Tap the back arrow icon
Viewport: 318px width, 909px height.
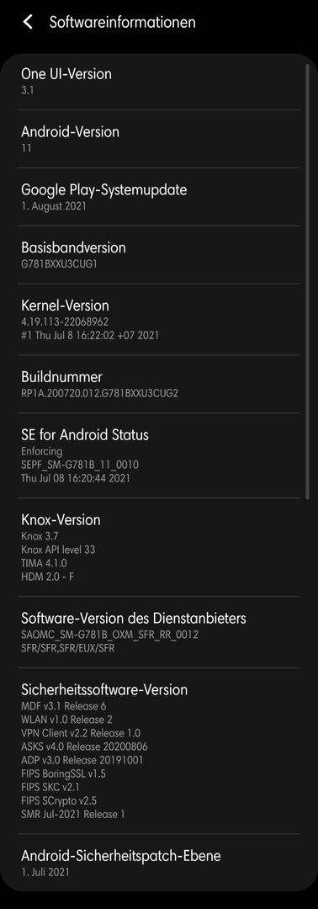(27, 22)
